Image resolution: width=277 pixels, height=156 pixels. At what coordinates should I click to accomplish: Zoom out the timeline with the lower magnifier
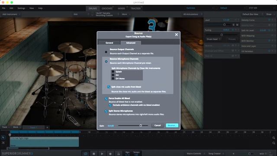(274, 143)
